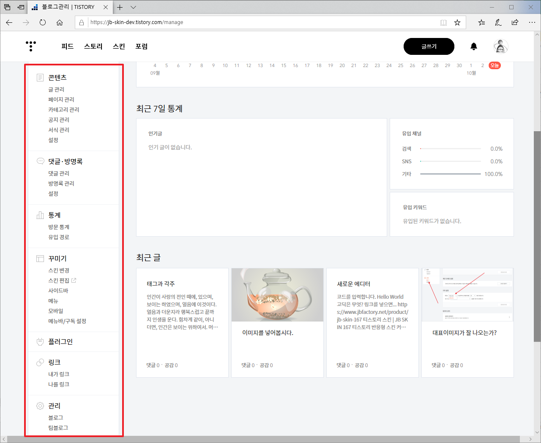
Task: Open 방명록 관리 in sidebar
Action: (61, 184)
